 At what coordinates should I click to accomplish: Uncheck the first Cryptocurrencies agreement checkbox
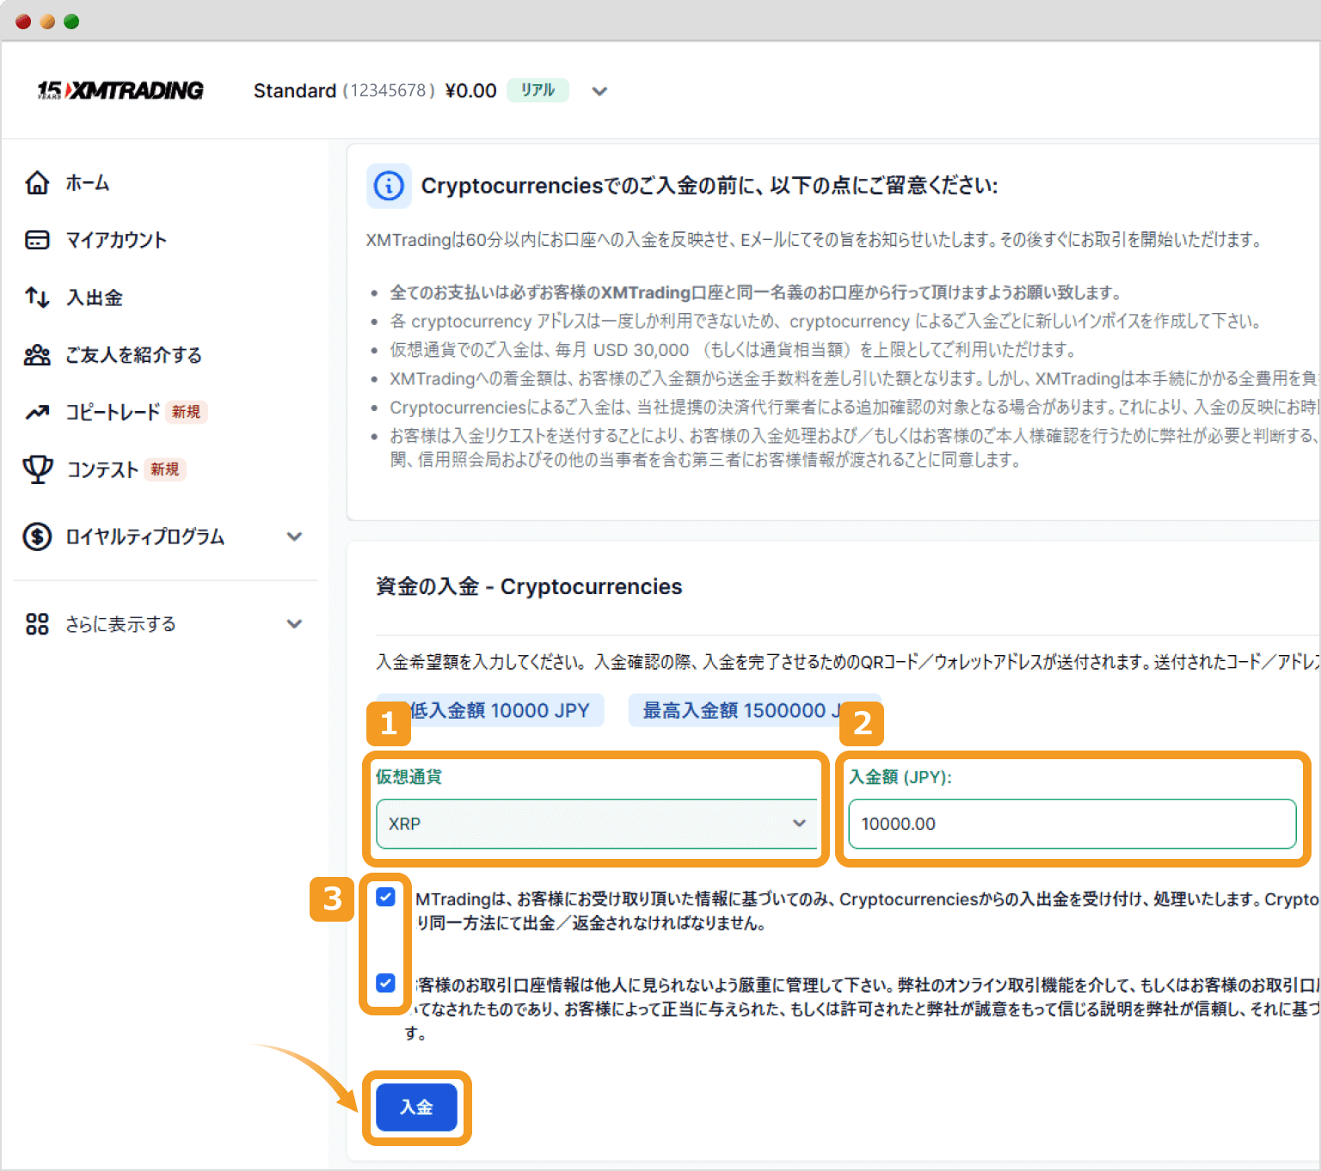[x=385, y=898]
